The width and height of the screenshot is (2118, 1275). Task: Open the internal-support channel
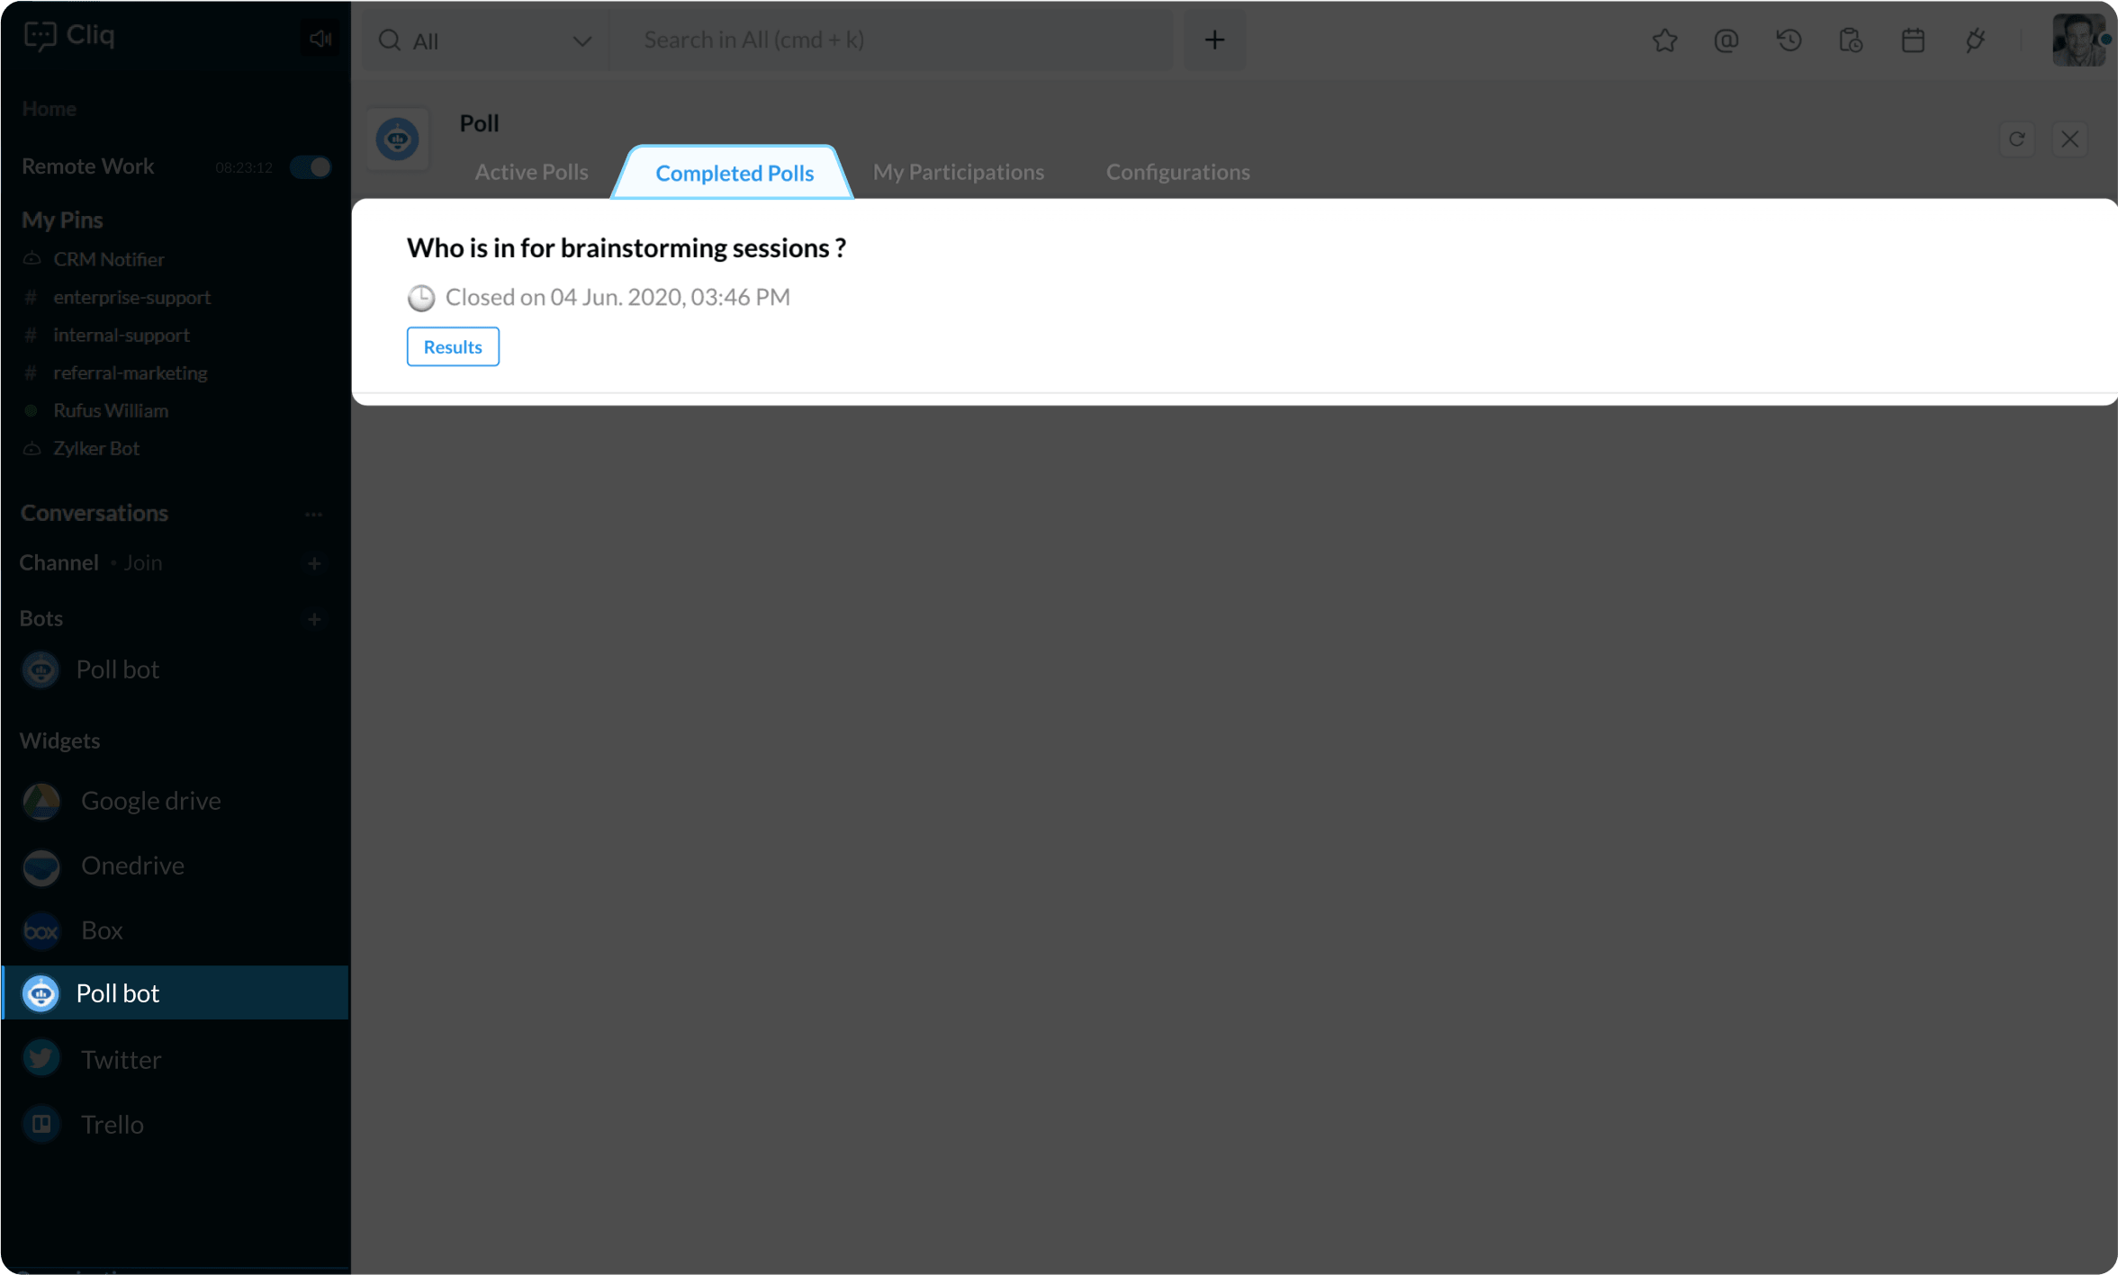121,335
